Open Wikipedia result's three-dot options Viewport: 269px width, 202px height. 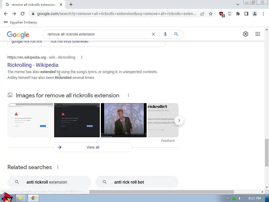pos(82,57)
